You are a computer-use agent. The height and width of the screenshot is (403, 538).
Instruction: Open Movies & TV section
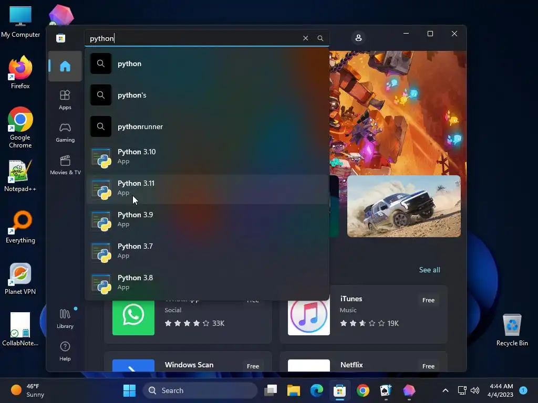click(x=65, y=165)
